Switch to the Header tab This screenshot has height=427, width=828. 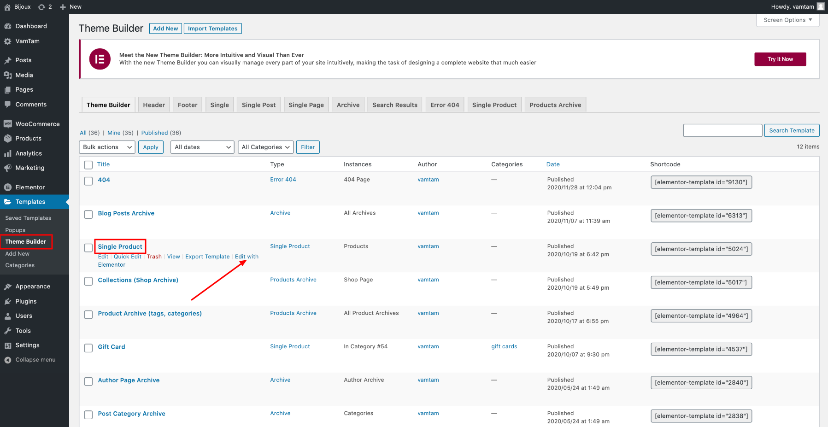coord(154,105)
